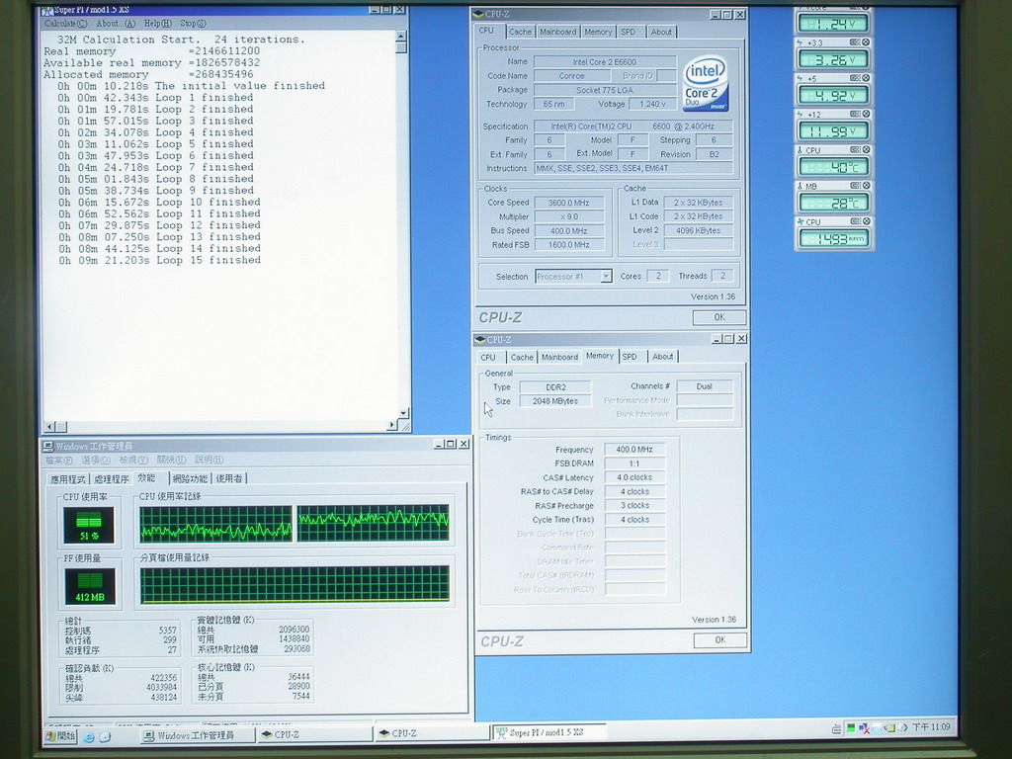Close the CPU fan 1493 rpm gadget
The height and width of the screenshot is (759, 1012).
click(x=866, y=221)
